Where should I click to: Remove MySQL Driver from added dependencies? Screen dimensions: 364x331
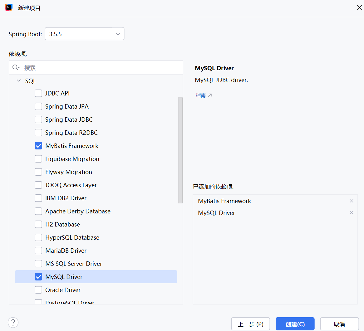(x=351, y=213)
